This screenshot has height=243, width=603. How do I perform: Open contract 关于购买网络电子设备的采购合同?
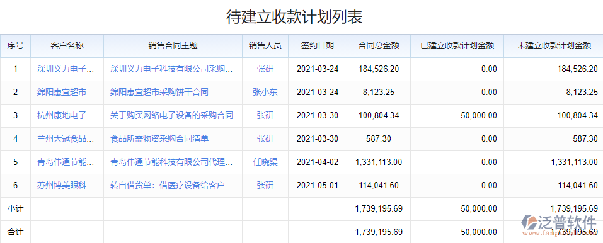click(x=171, y=115)
